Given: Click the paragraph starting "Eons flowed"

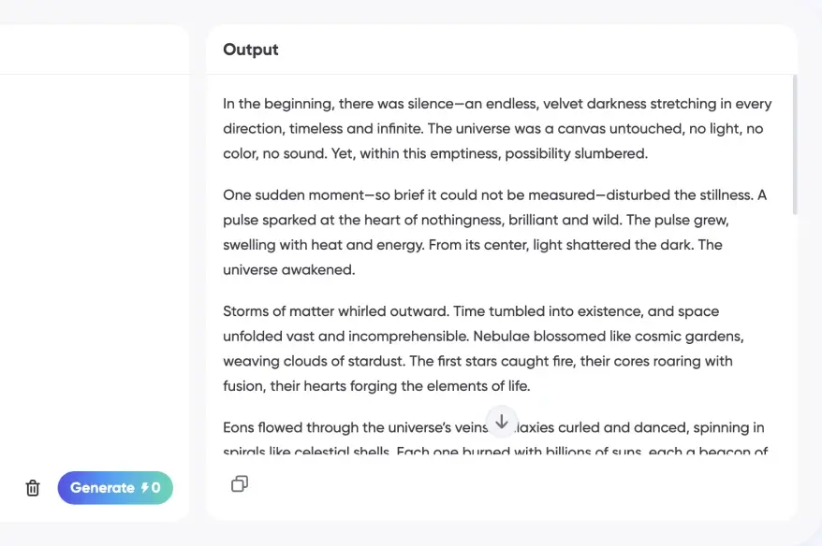Looking at the screenshot, I should [356, 428].
